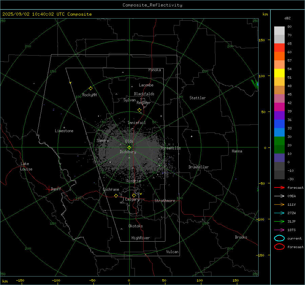Click the Hanna town label
This screenshot has width=305, height=285.
click(x=237, y=151)
